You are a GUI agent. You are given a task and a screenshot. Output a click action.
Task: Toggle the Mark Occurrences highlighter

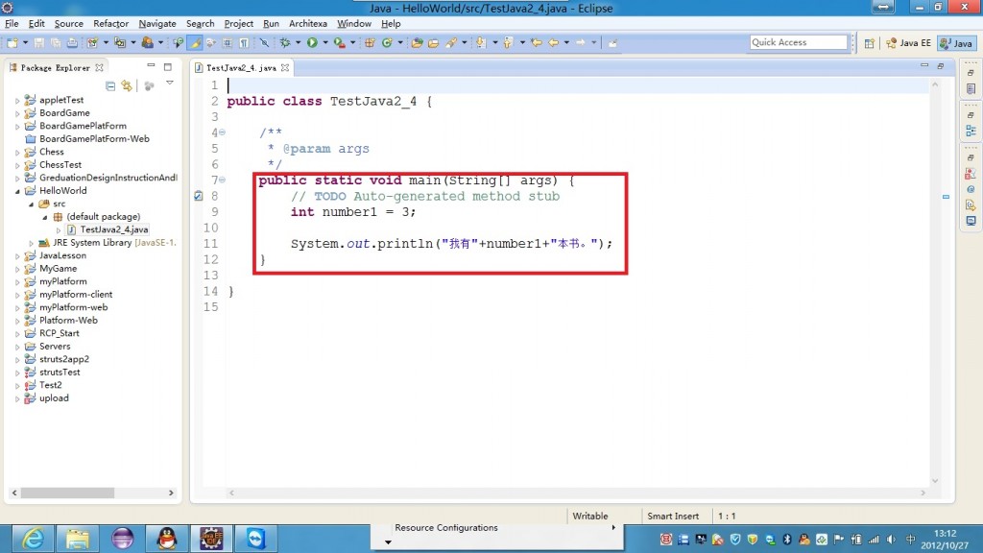[x=195, y=42]
